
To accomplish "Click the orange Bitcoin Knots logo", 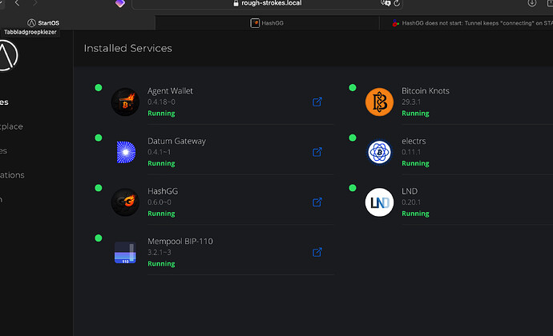I will 379,102.
